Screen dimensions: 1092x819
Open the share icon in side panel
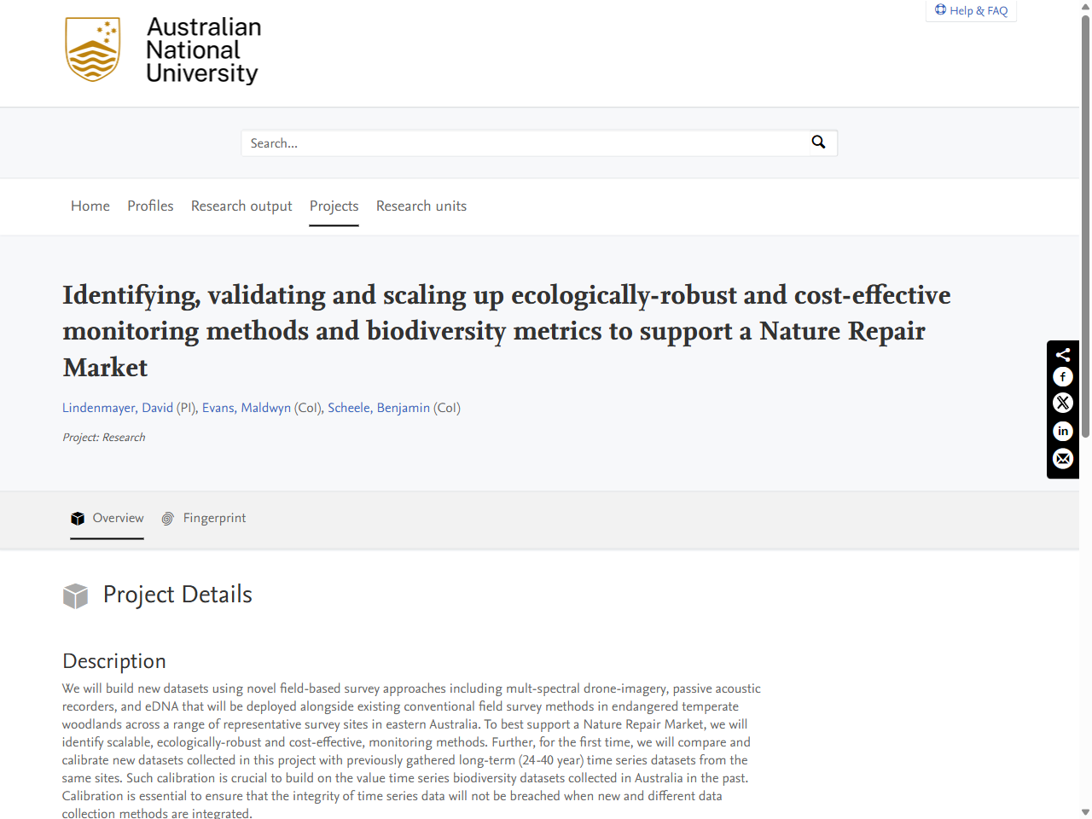pyautogui.click(x=1063, y=355)
